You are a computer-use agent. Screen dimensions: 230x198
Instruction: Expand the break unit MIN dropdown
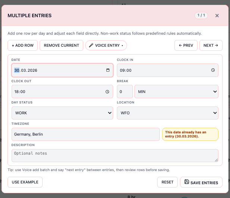[176, 92]
